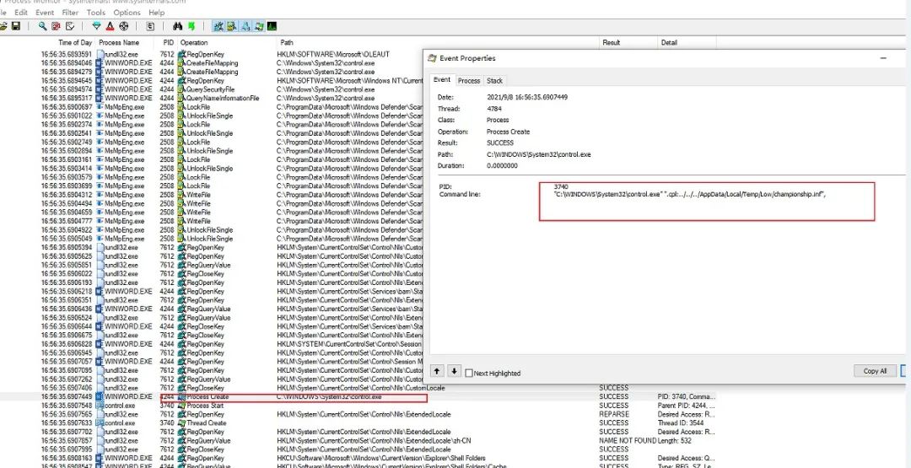Image resolution: width=911 pixels, height=468 pixels.
Task: Click the HKLM\SOFTWARE\Microsoft\OLEAUT path cell
Action: (333, 54)
